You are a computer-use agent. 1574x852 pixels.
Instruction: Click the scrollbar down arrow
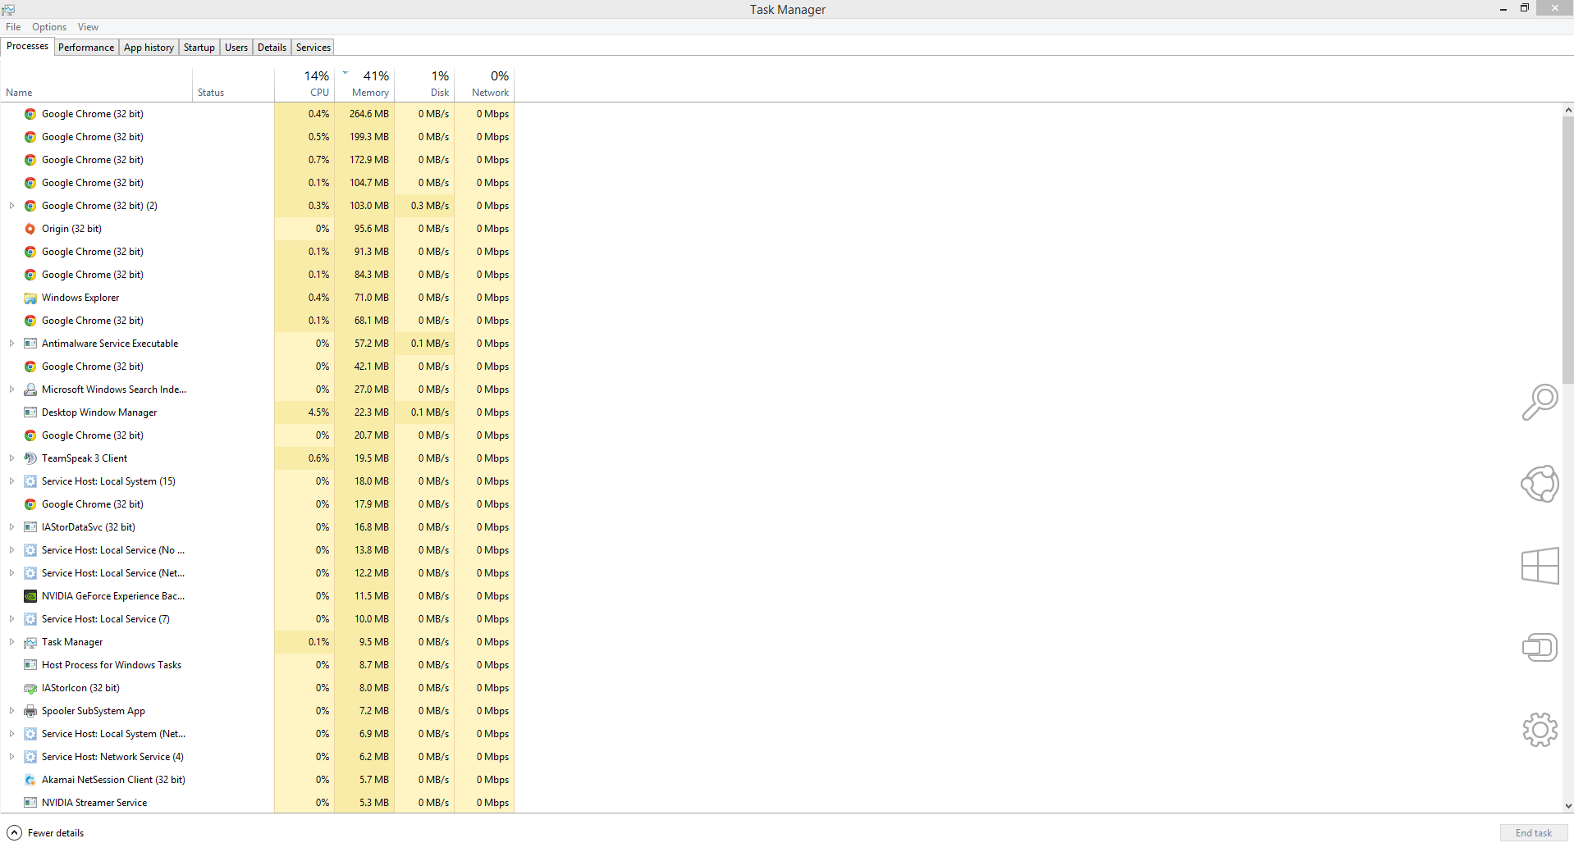coord(1568,806)
